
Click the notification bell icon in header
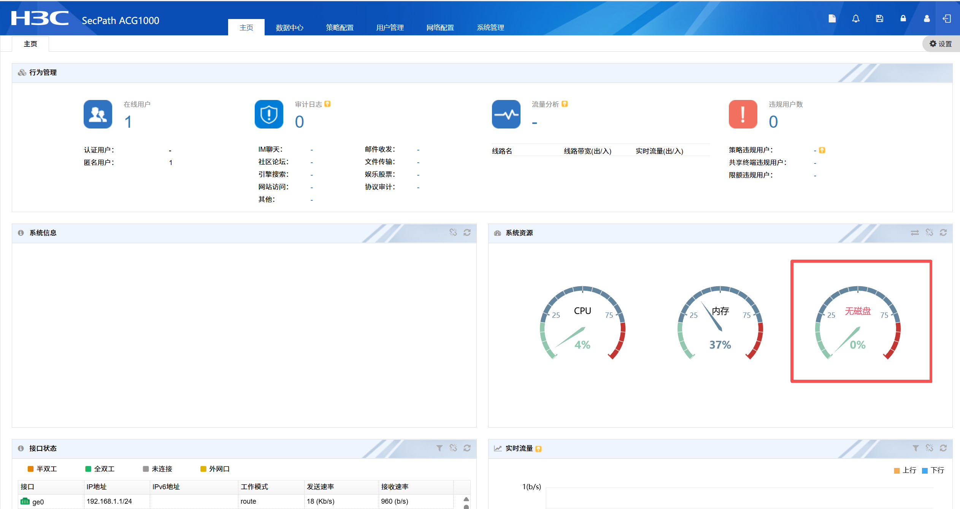coord(855,19)
